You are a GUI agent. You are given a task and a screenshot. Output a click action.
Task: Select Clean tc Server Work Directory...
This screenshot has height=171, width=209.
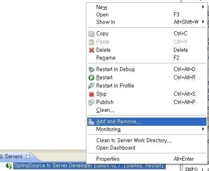(147, 141)
